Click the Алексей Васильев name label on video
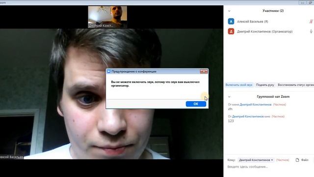The width and height of the screenshot is (314, 177). (12, 157)
